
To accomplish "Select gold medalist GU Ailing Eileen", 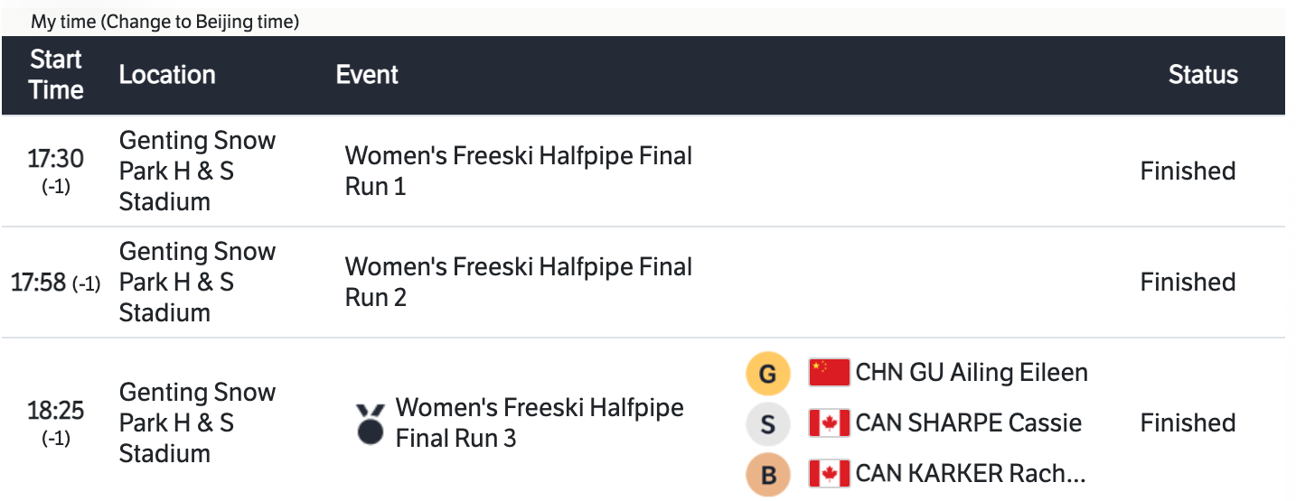I will tap(972, 372).
